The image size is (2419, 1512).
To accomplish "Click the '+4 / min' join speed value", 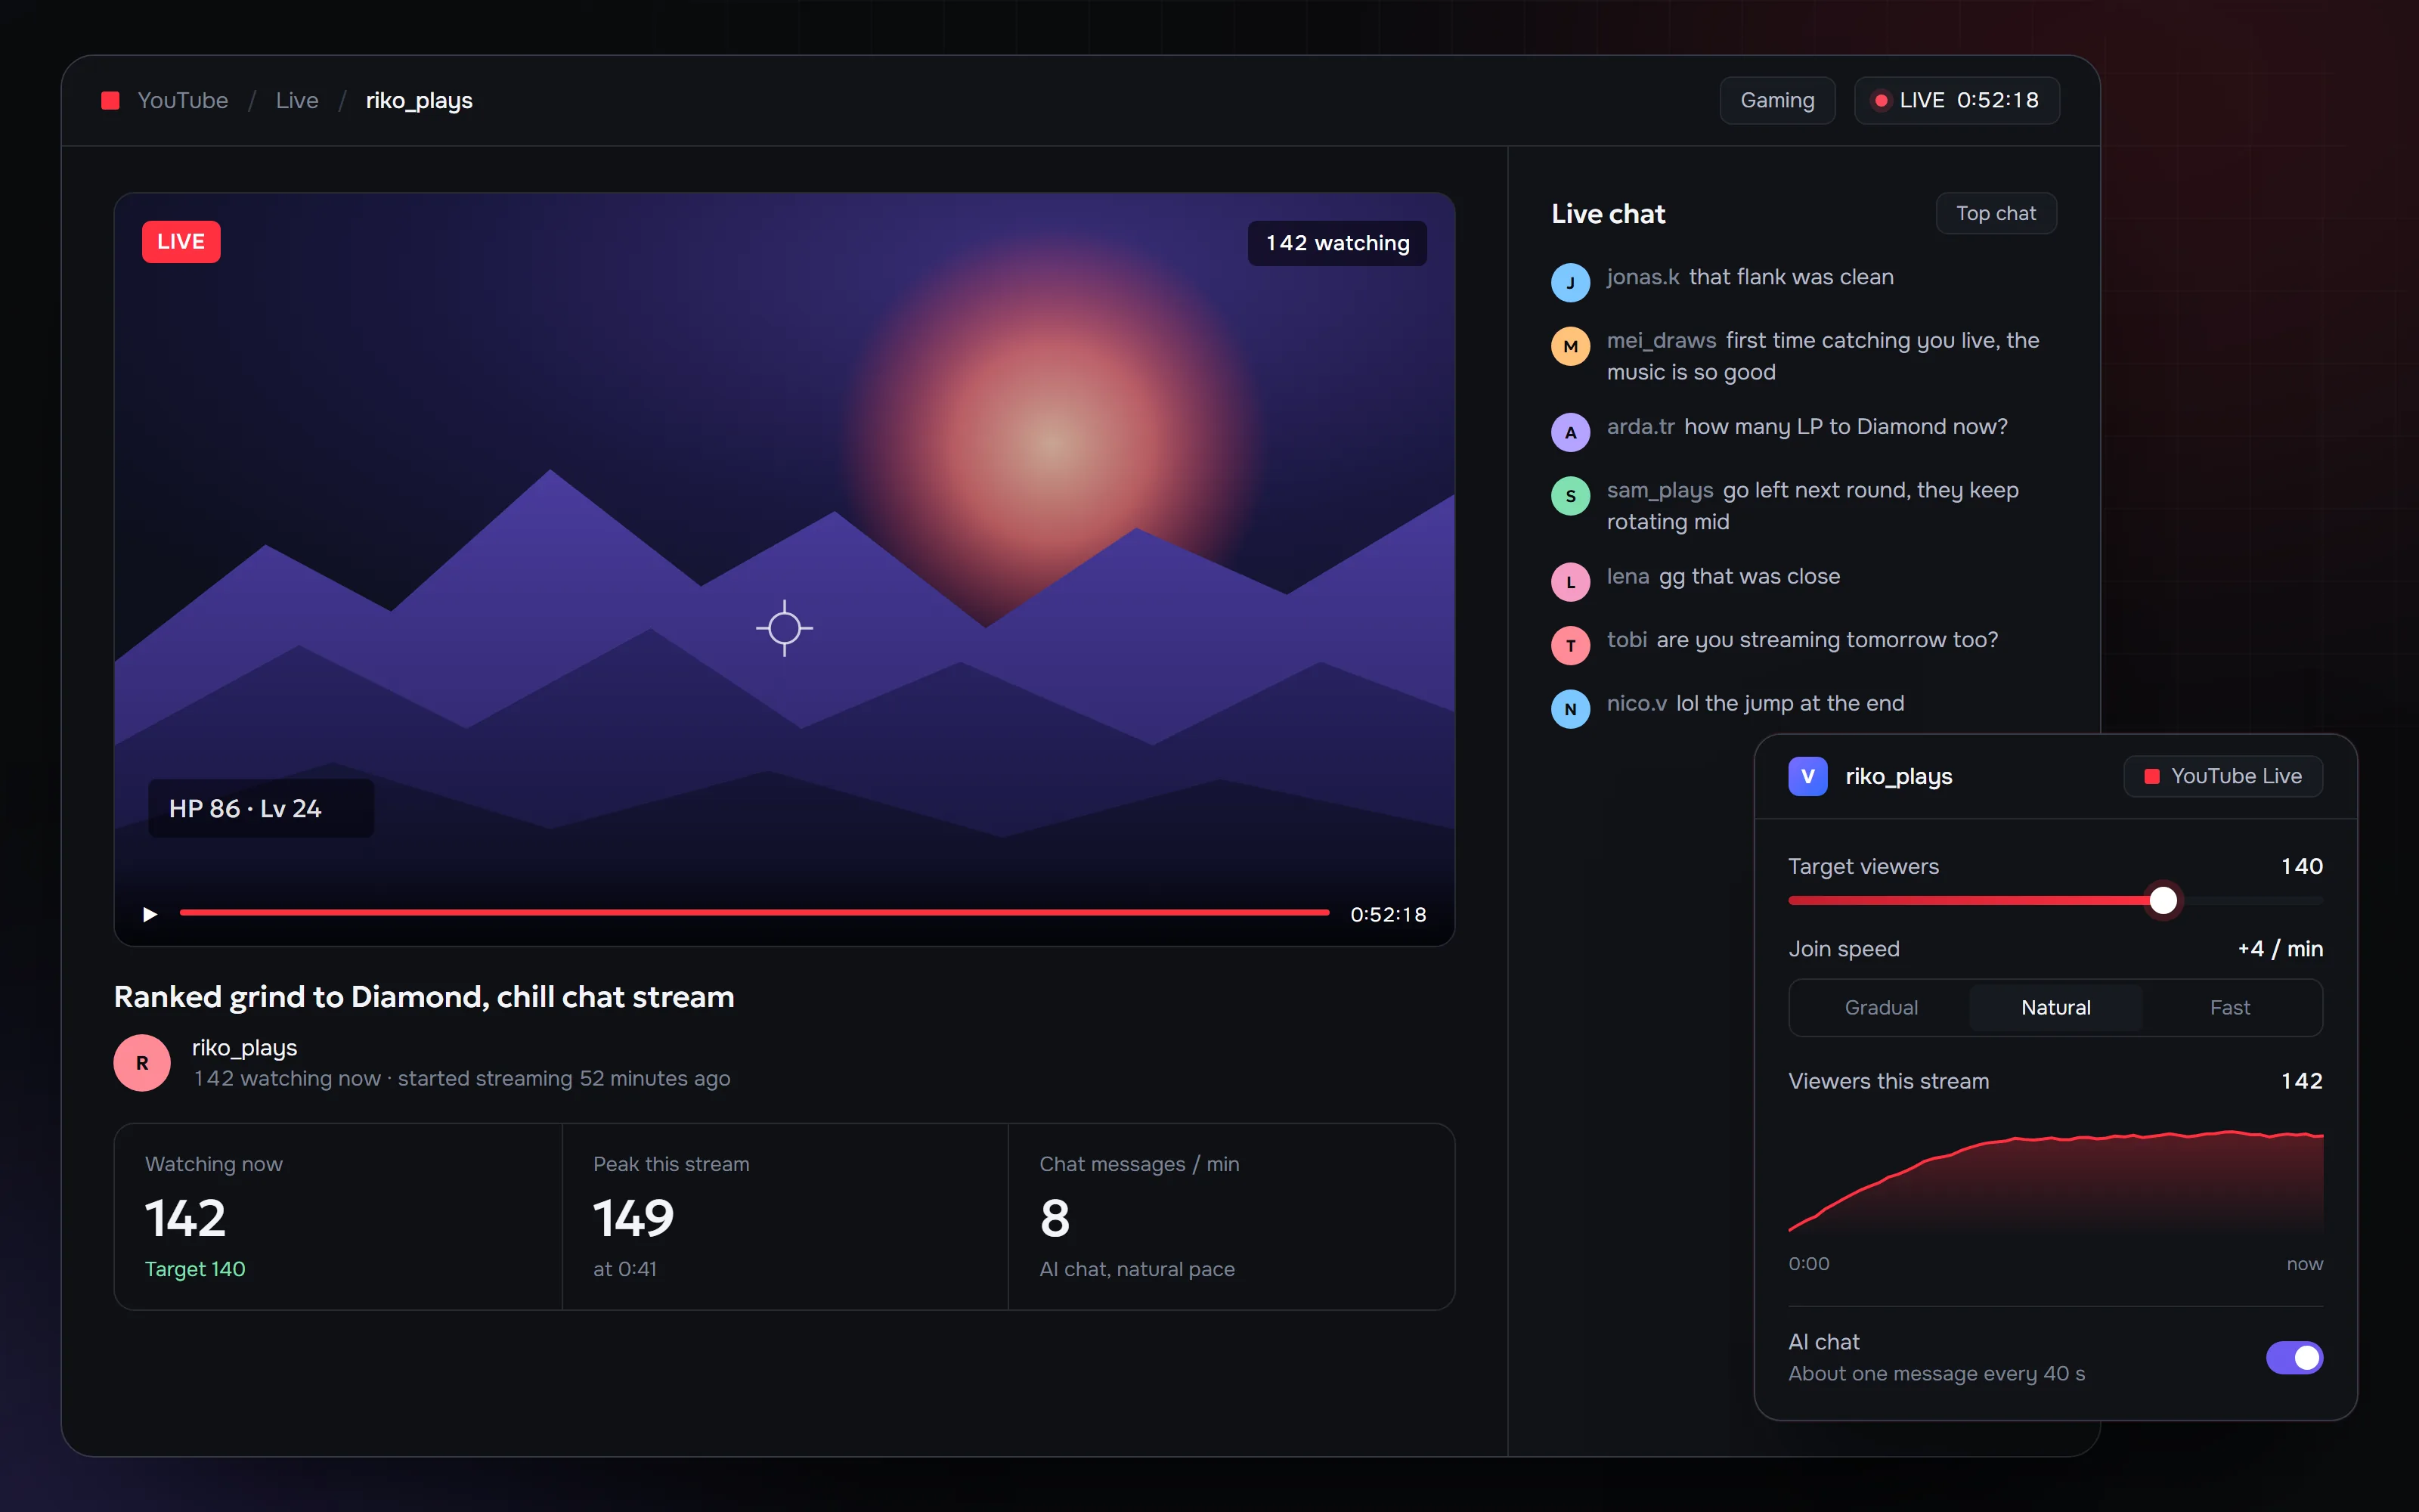I will click(x=2279, y=948).
